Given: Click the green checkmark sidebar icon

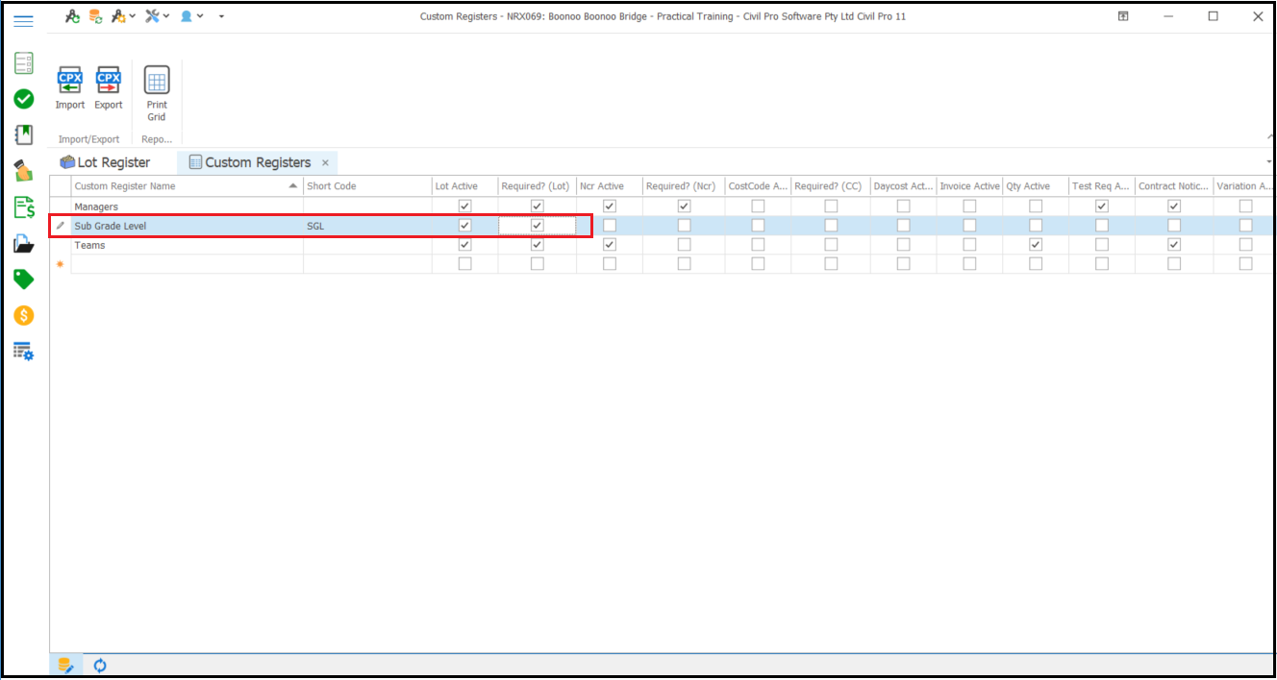Looking at the screenshot, I should (x=24, y=99).
